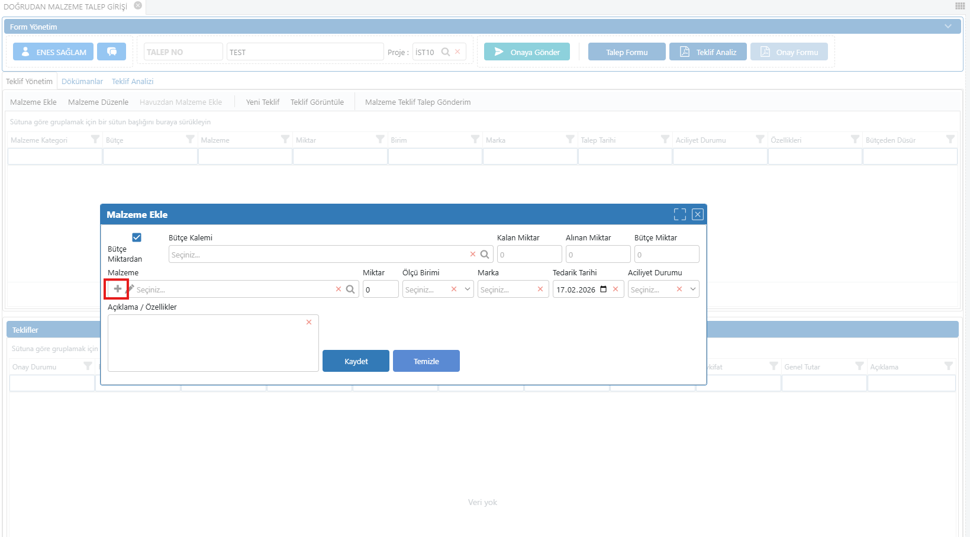
Task: Click the filter icon on Malzeme Kategori column
Action: tap(95, 140)
